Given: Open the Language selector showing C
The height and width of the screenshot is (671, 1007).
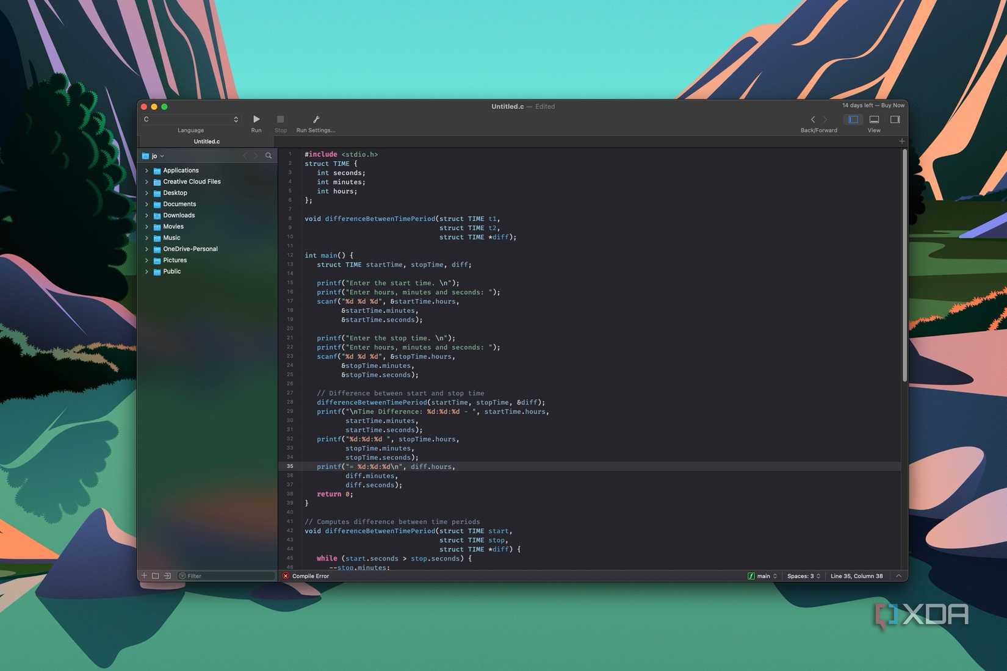Looking at the screenshot, I should (x=190, y=119).
